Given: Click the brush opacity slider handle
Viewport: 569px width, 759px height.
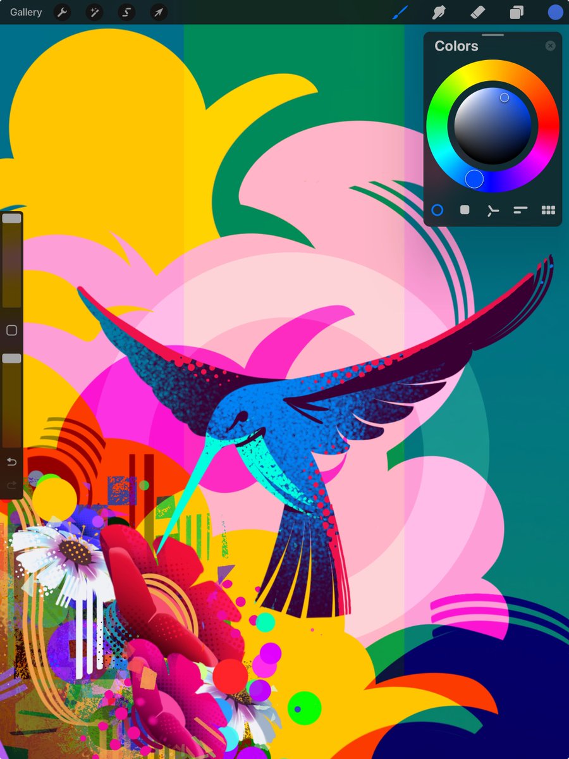Looking at the screenshot, I should point(12,359).
